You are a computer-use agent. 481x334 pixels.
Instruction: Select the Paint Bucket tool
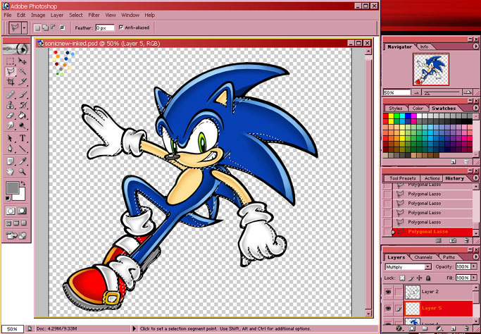[x=22, y=115]
